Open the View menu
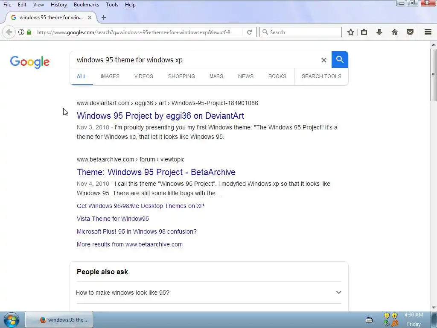The image size is (437, 328). [x=38, y=5]
